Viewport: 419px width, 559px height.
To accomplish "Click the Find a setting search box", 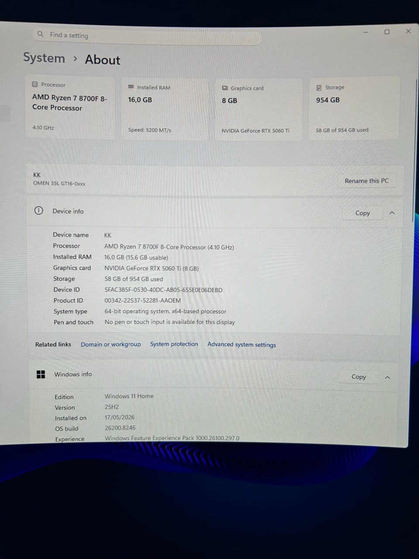I will [x=148, y=36].
